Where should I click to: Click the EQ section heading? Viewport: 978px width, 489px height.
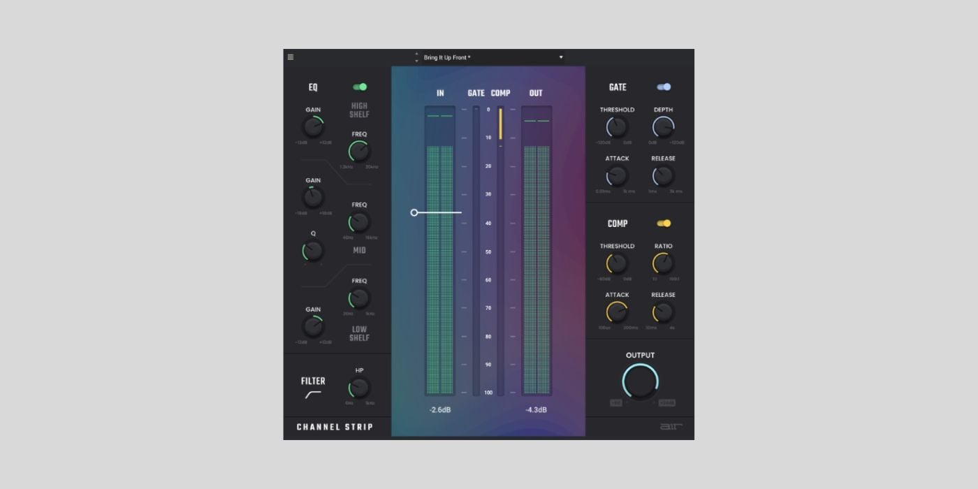coord(313,87)
